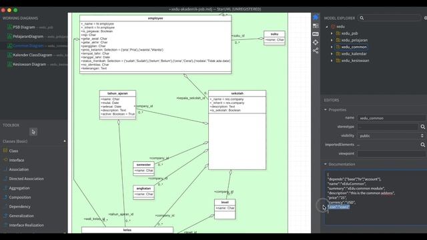Open the diagram thumbnails view icon
The height and width of the screenshot is (240, 427).
[316, 26]
